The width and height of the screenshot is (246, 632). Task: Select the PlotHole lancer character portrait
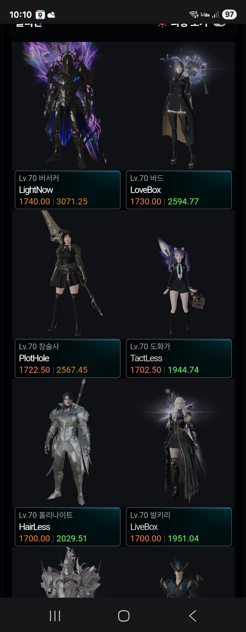pyautogui.click(x=68, y=275)
